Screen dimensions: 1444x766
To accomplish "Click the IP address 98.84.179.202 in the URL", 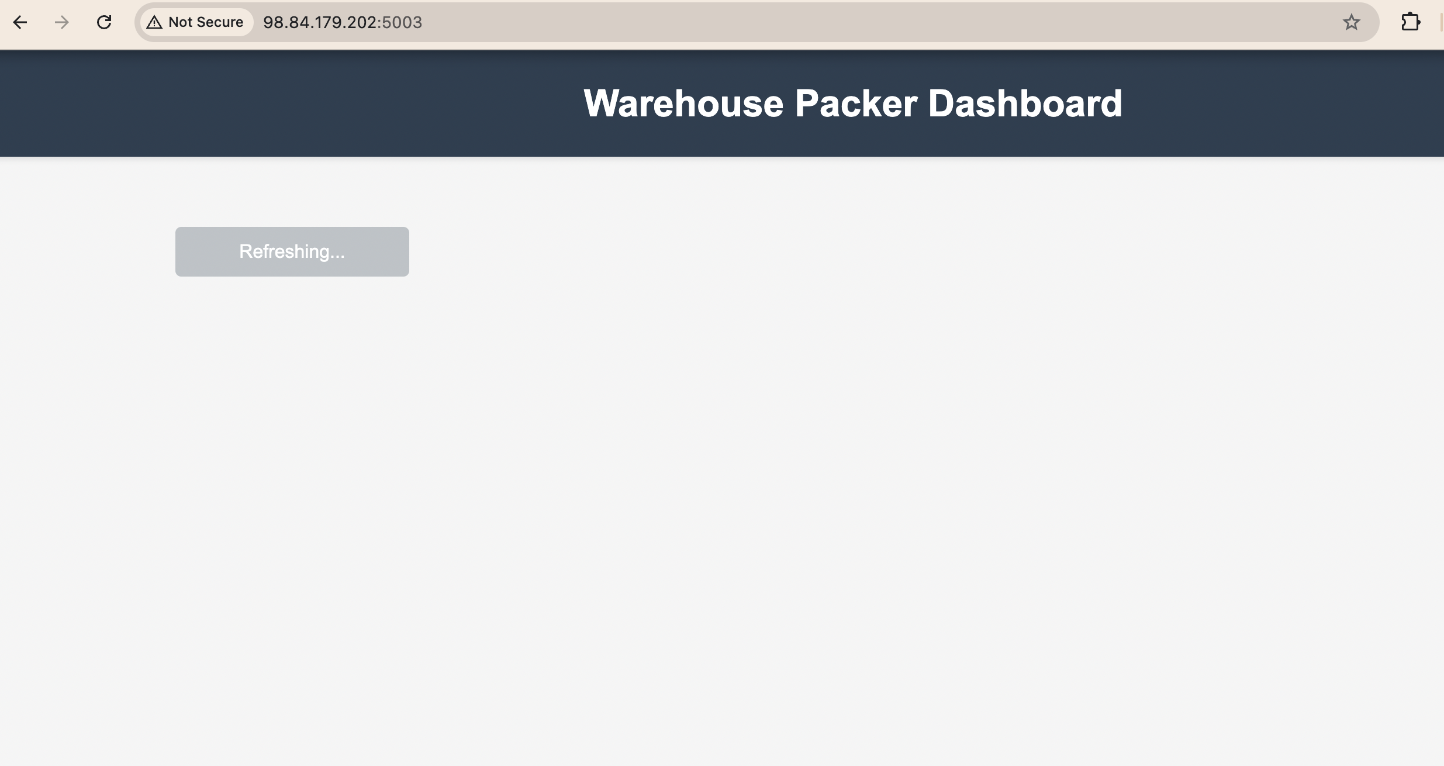I will pyautogui.click(x=319, y=22).
